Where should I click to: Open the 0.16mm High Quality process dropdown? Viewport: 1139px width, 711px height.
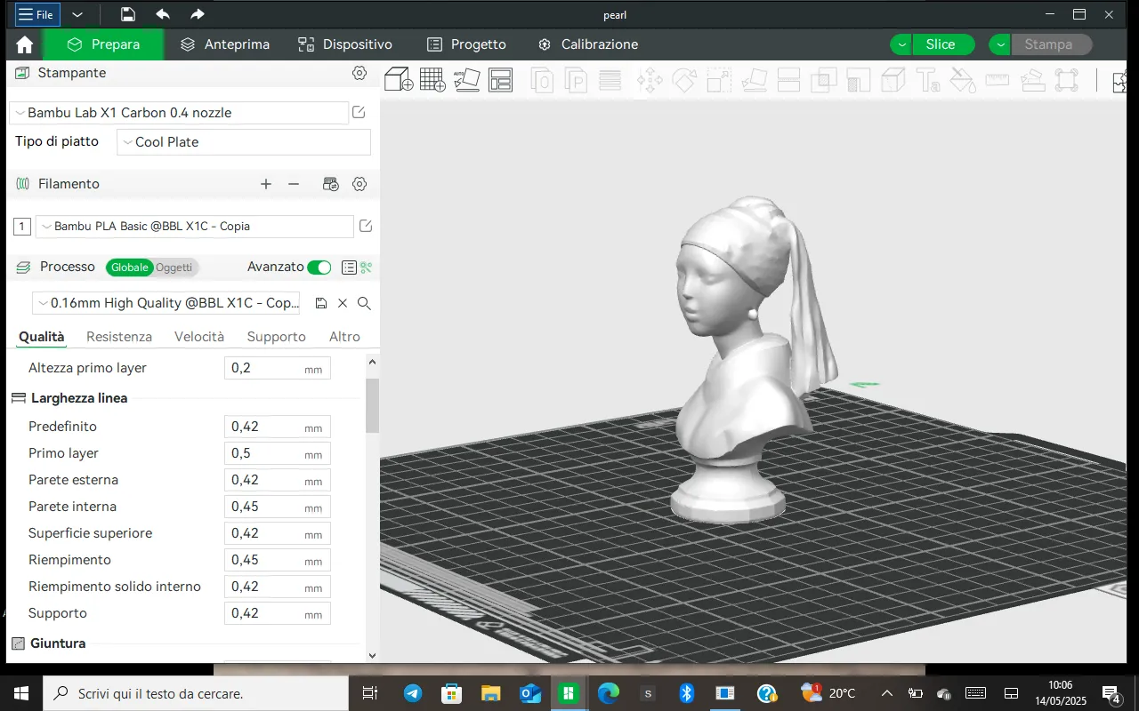coord(166,303)
